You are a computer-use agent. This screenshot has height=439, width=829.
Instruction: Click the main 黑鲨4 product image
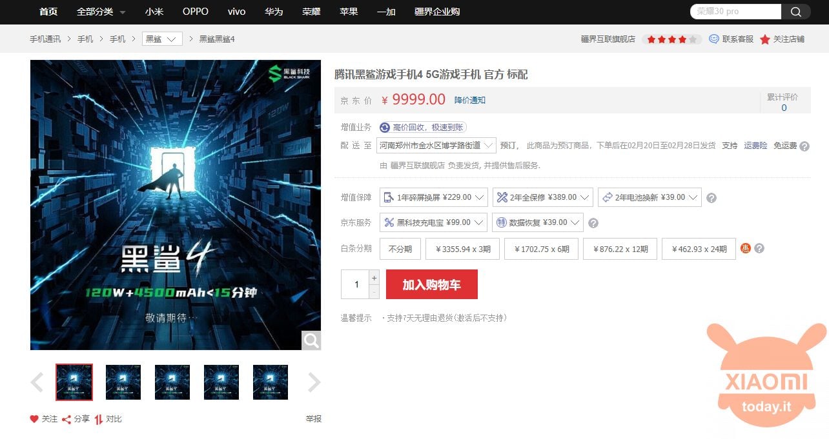click(x=176, y=205)
